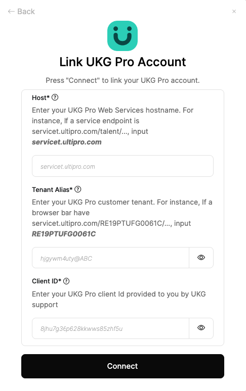
Task: Click the Client ID description about UKG support
Action: (119, 299)
